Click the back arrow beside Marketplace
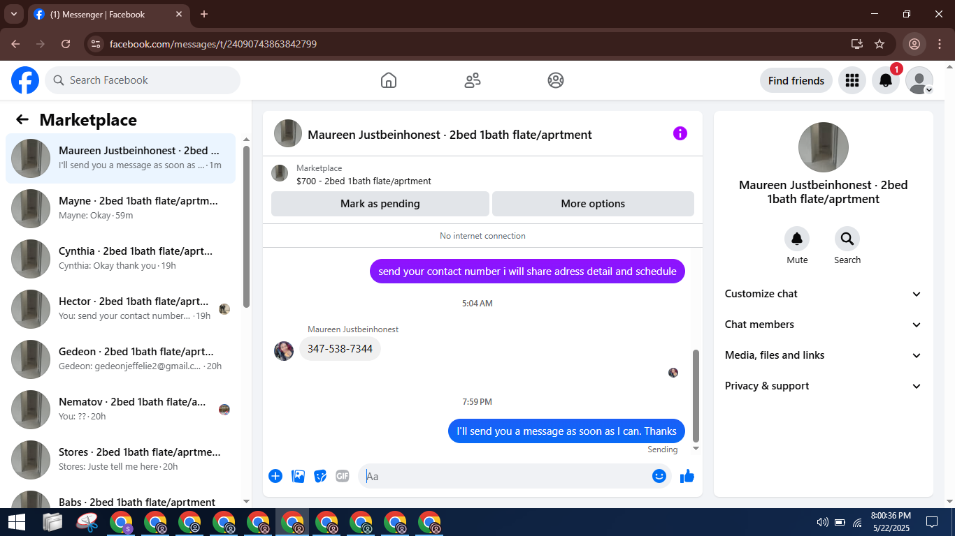The width and height of the screenshot is (955, 536). 22,119
